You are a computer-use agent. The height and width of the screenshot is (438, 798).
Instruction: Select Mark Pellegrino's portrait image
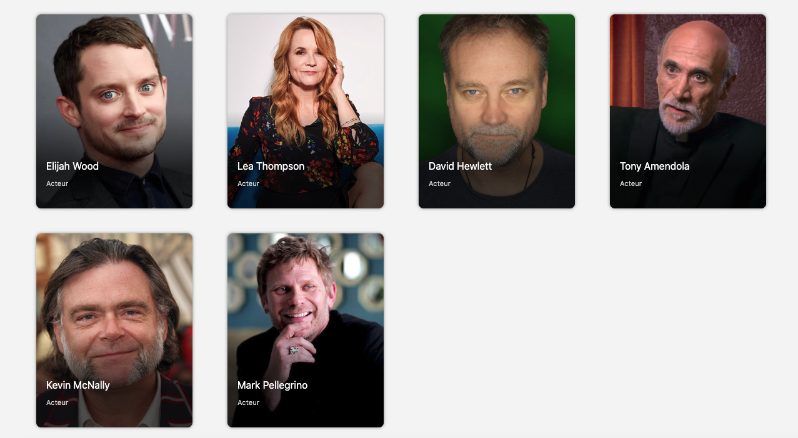[x=306, y=330]
